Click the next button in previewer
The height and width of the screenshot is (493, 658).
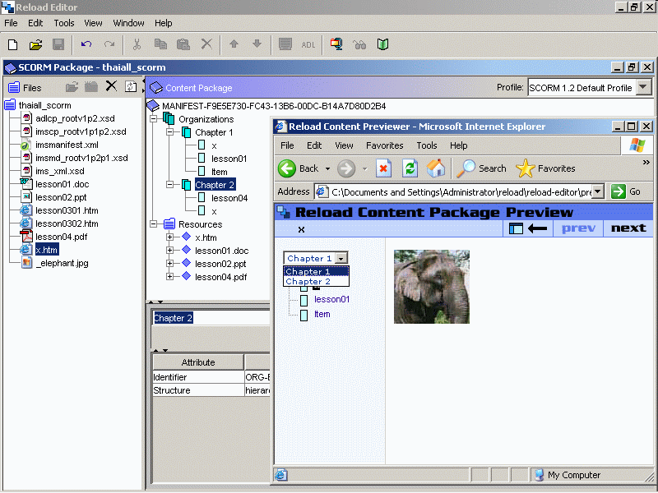[628, 228]
